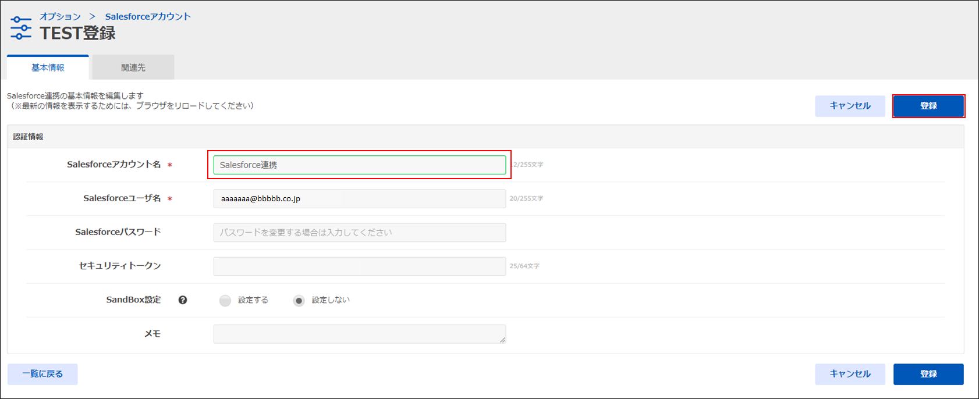Go back with the 一覧に戻る button
The height and width of the screenshot is (399, 979).
(42, 374)
